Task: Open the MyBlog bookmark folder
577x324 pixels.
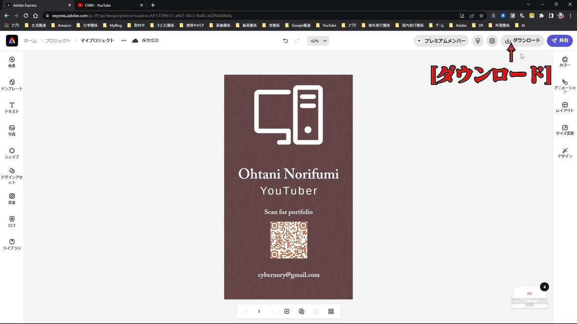Action: click(x=113, y=25)
